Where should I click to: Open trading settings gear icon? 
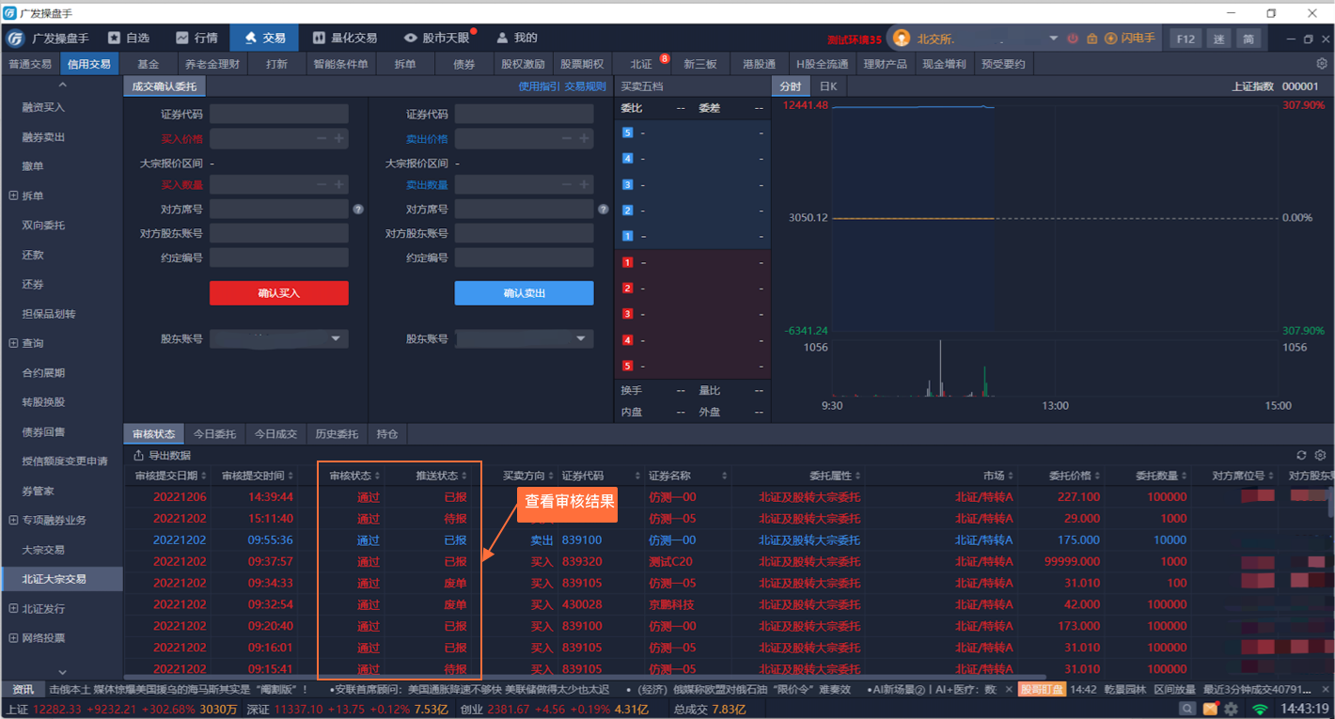[1322, 64]
